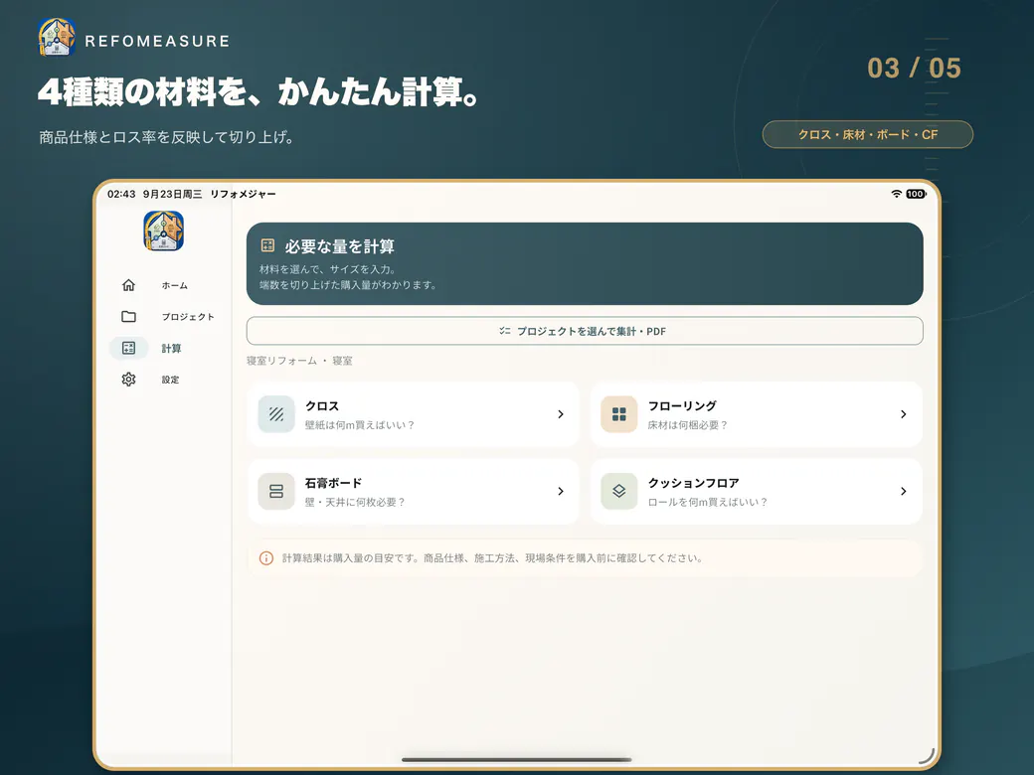Click the battery indicator showing 100

[x=916, y=194]
